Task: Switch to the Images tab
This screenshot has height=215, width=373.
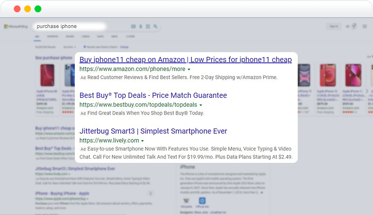Action: pyautogui.click(x=70, y=36)
